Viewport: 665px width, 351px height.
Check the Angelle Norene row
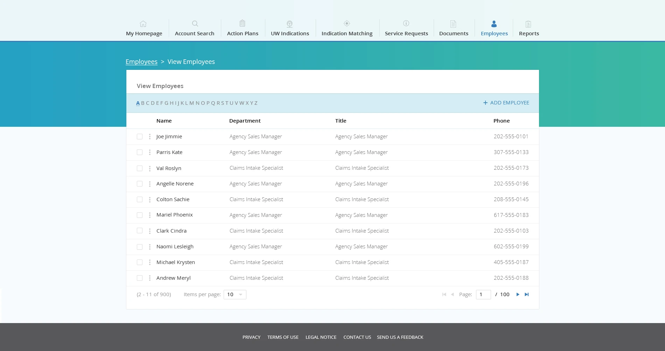click(x=140, y=184)
